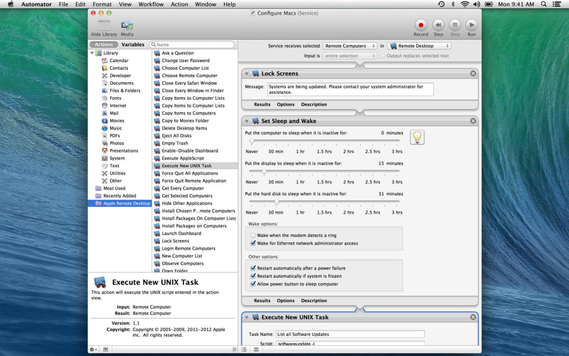Switch to the Variables tab
Image resolution: width=569 pixels, height=356 pixels.
pyautogui.click(x=133, y=44)
